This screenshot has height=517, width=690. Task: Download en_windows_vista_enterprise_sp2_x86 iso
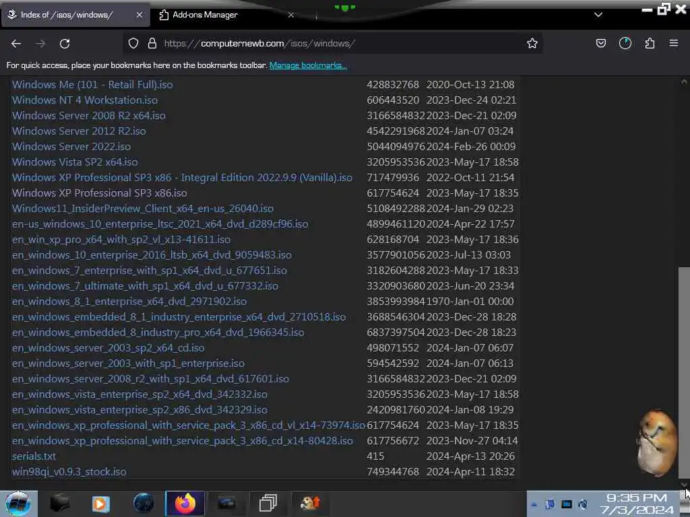click(x=139, y=410)
